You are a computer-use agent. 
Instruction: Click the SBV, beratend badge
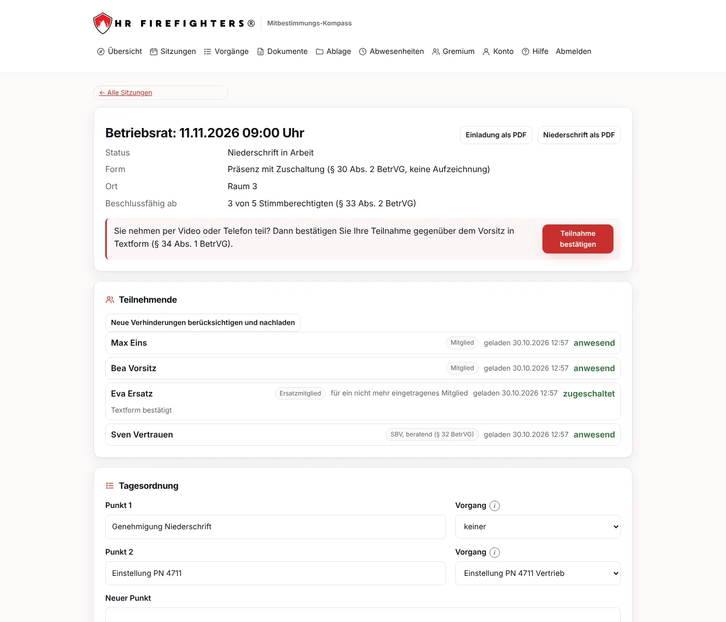click(x=432, y=434)
